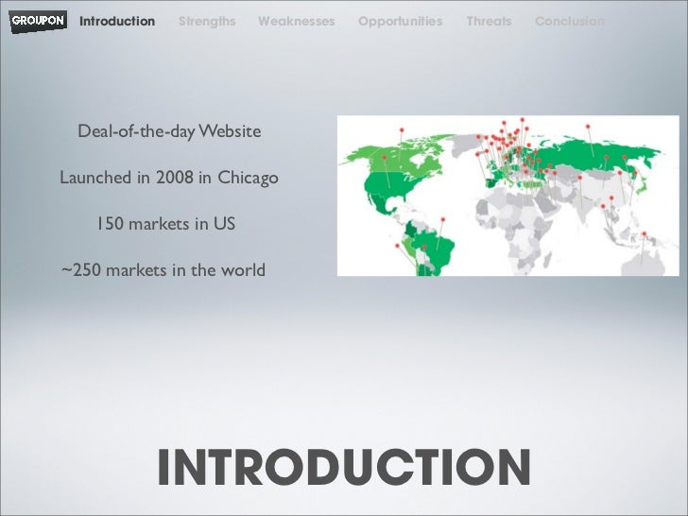
Task: Click the world markets map image
Action: click(x=508, y=196)
